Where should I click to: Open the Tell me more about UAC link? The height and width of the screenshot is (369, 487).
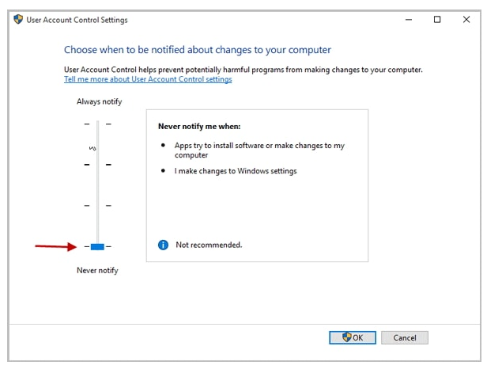[x=148, y=79]
